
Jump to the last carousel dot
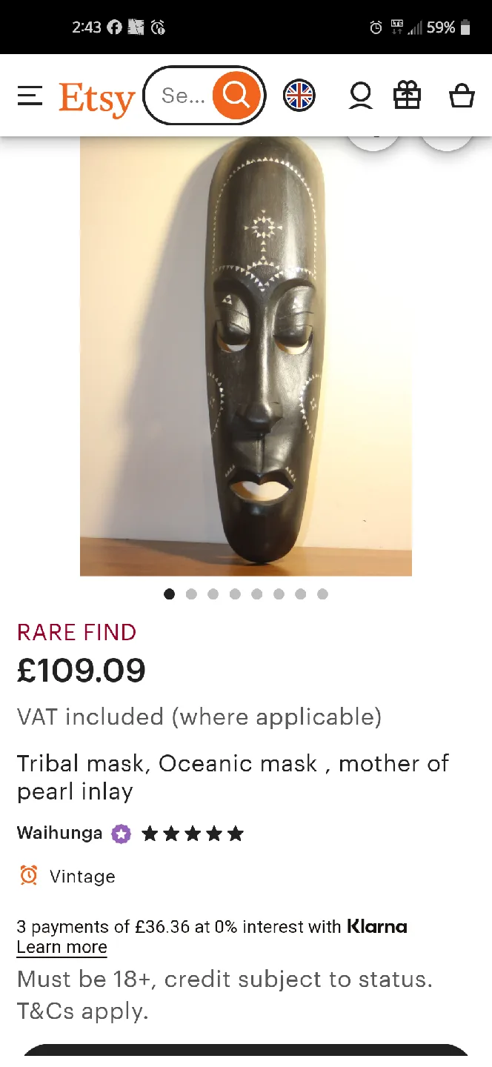tap(322, 594)
